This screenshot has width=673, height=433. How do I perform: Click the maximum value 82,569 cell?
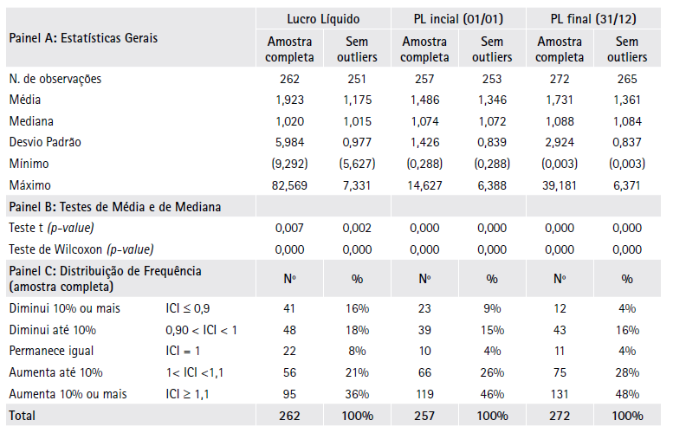click(x=290, y=184)
